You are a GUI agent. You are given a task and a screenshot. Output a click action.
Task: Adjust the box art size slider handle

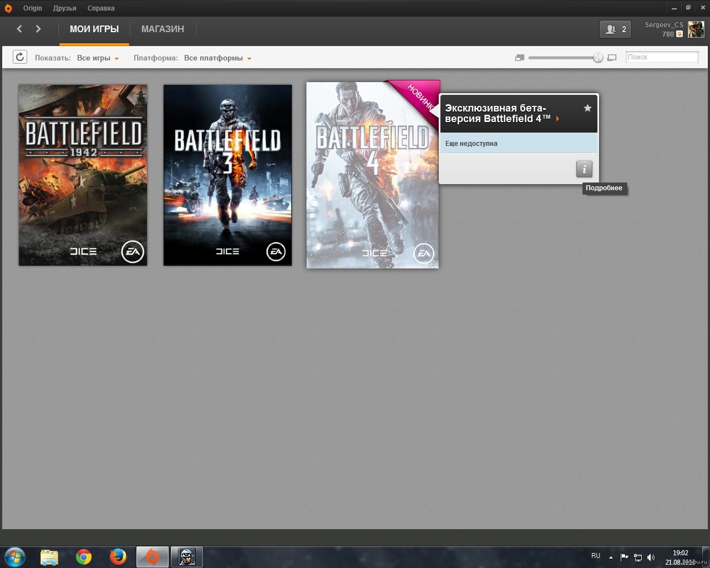(598, 58)
